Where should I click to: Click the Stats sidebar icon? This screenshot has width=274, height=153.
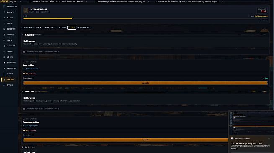[x=4, y=40]
